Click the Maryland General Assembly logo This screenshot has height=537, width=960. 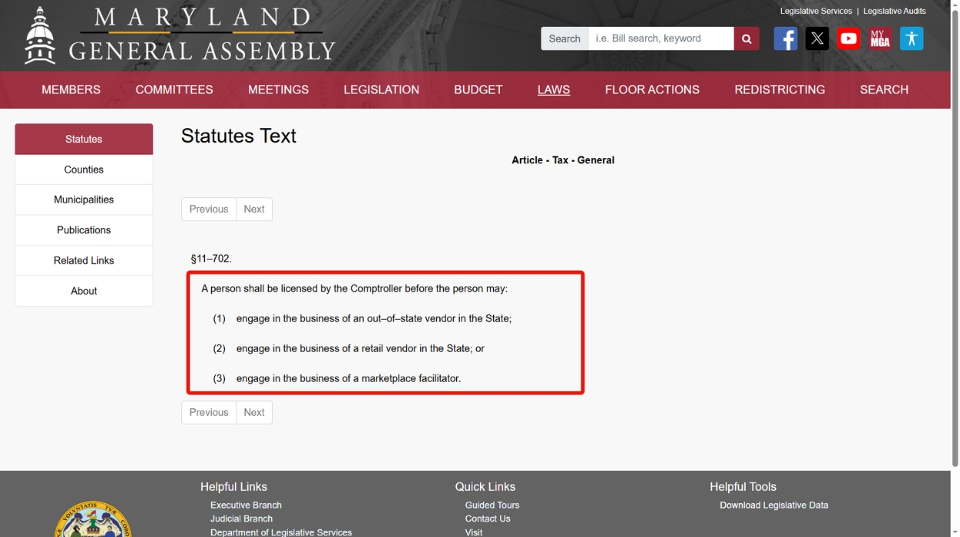point(180,35)
